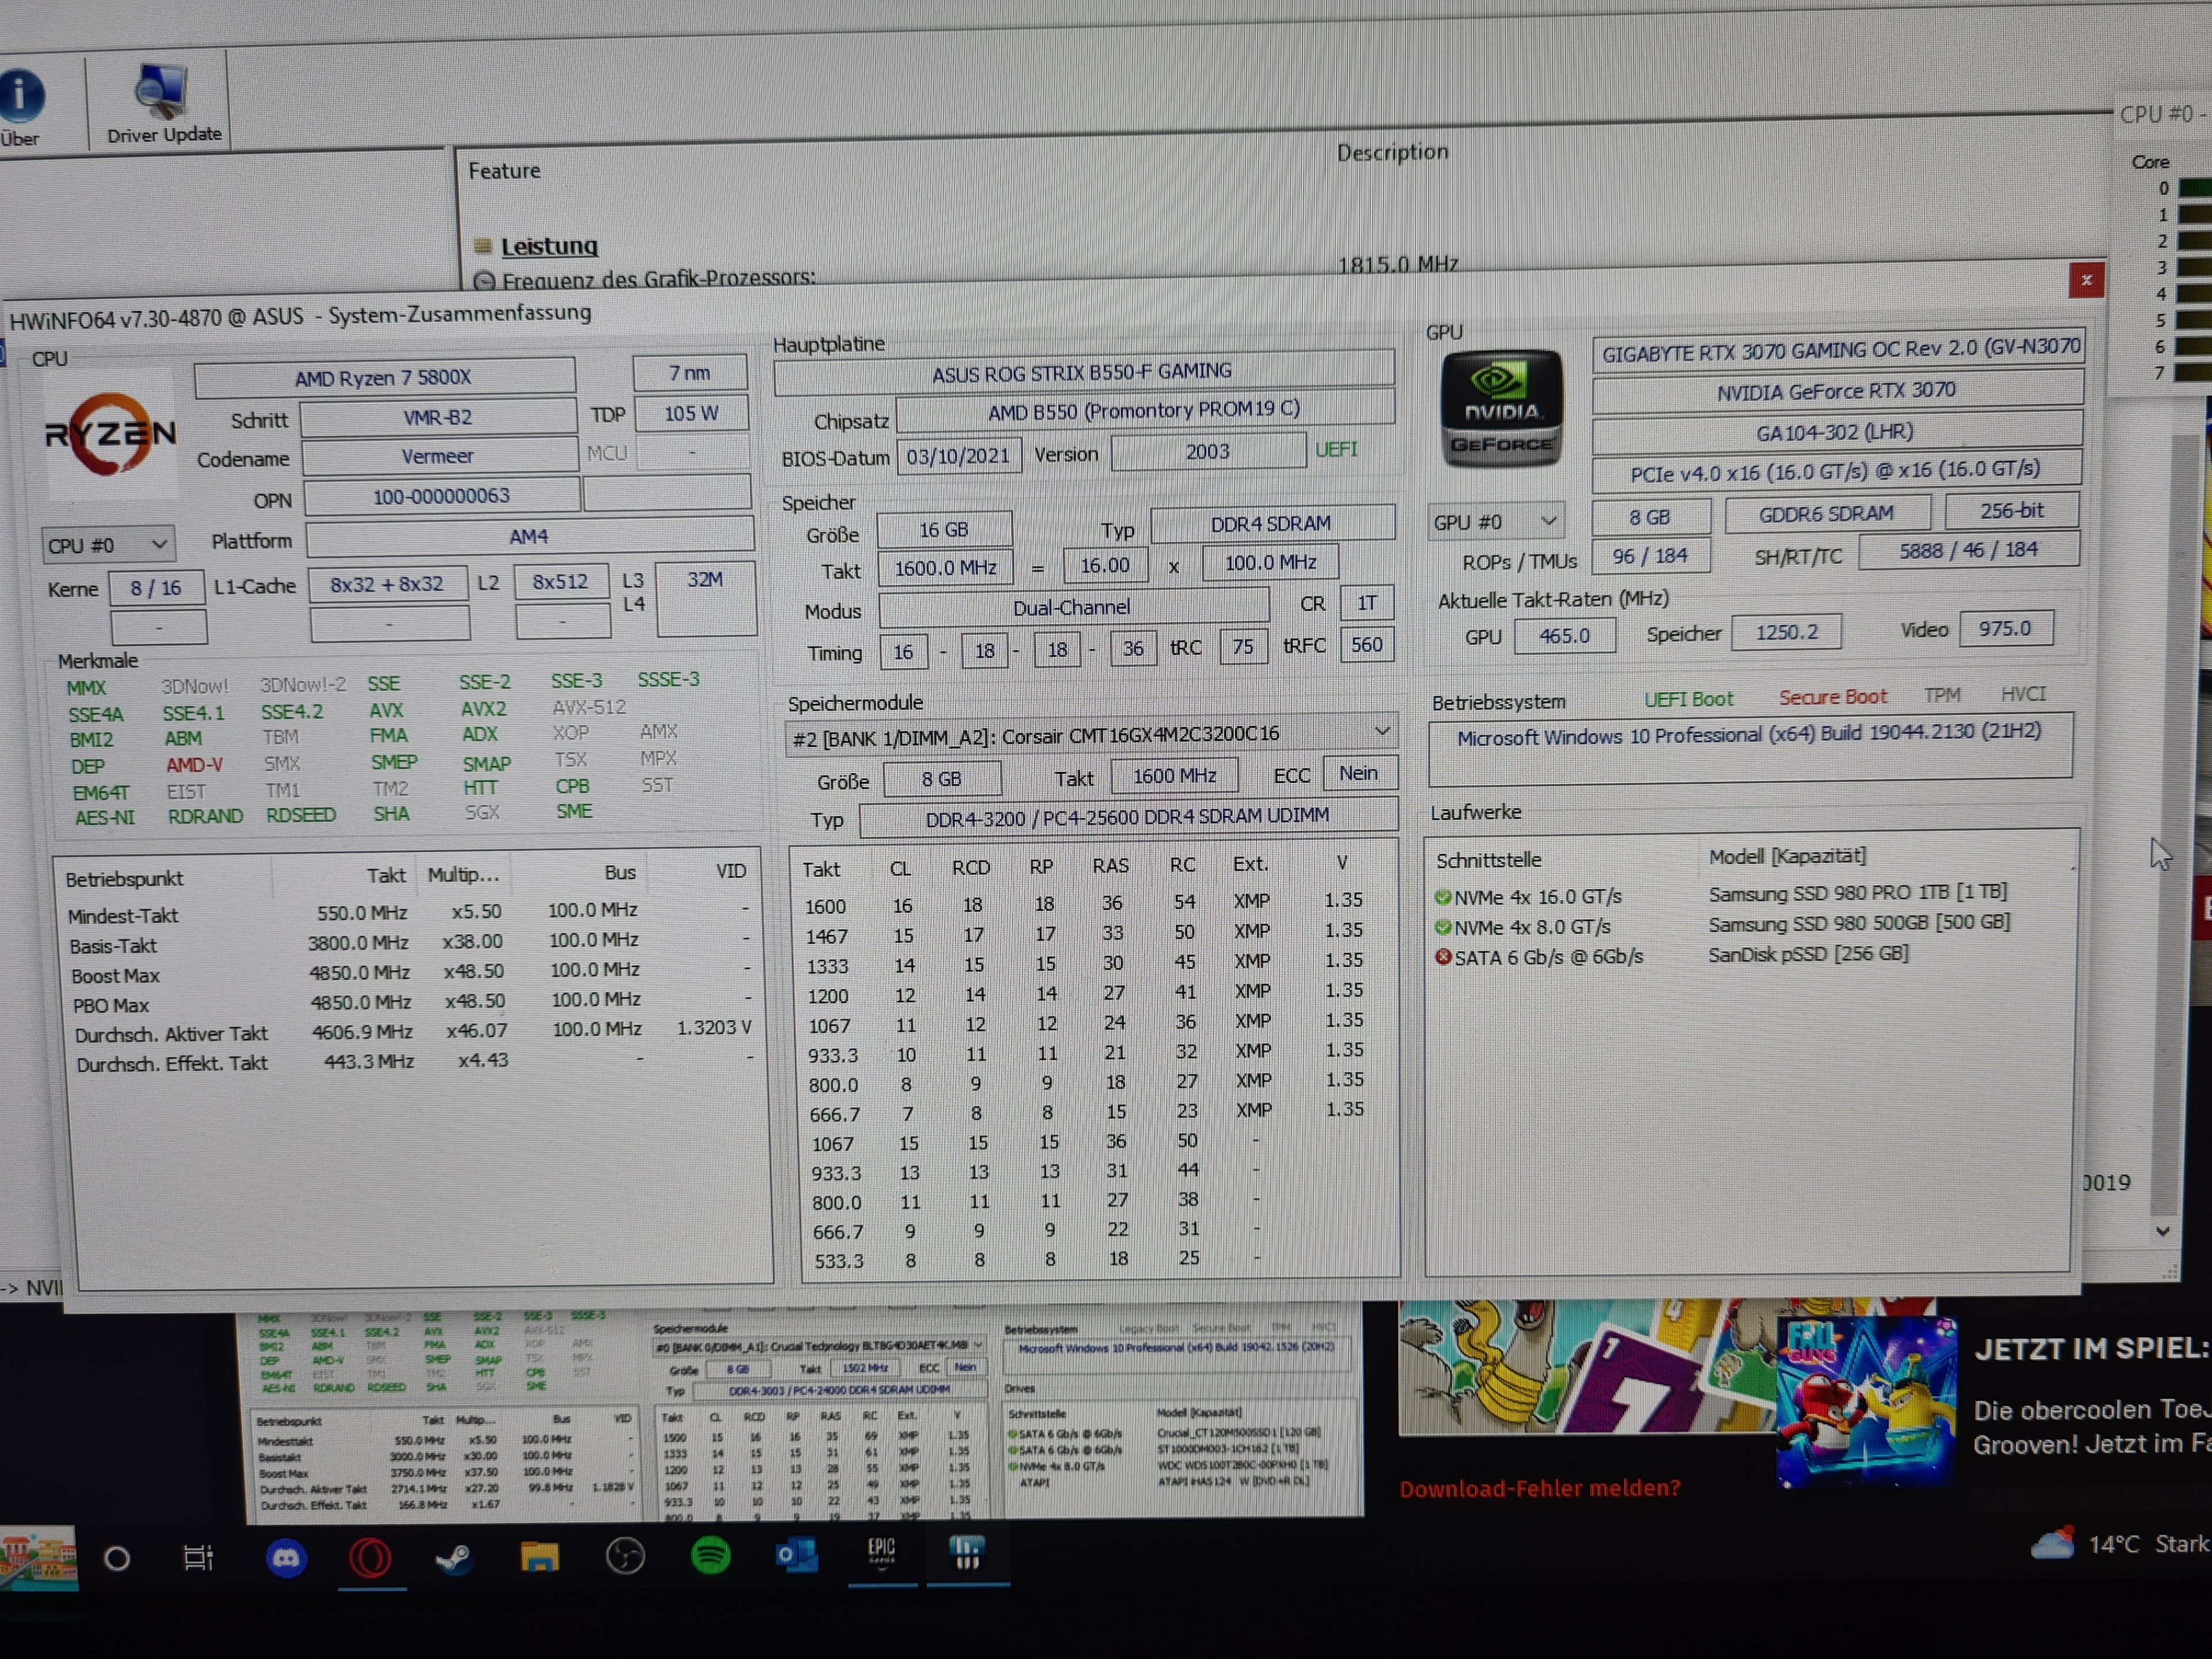Screen dimensions: 2212x1659
Task: Click the NVIDIA GeForce logo
Action: pos(1500,409)
